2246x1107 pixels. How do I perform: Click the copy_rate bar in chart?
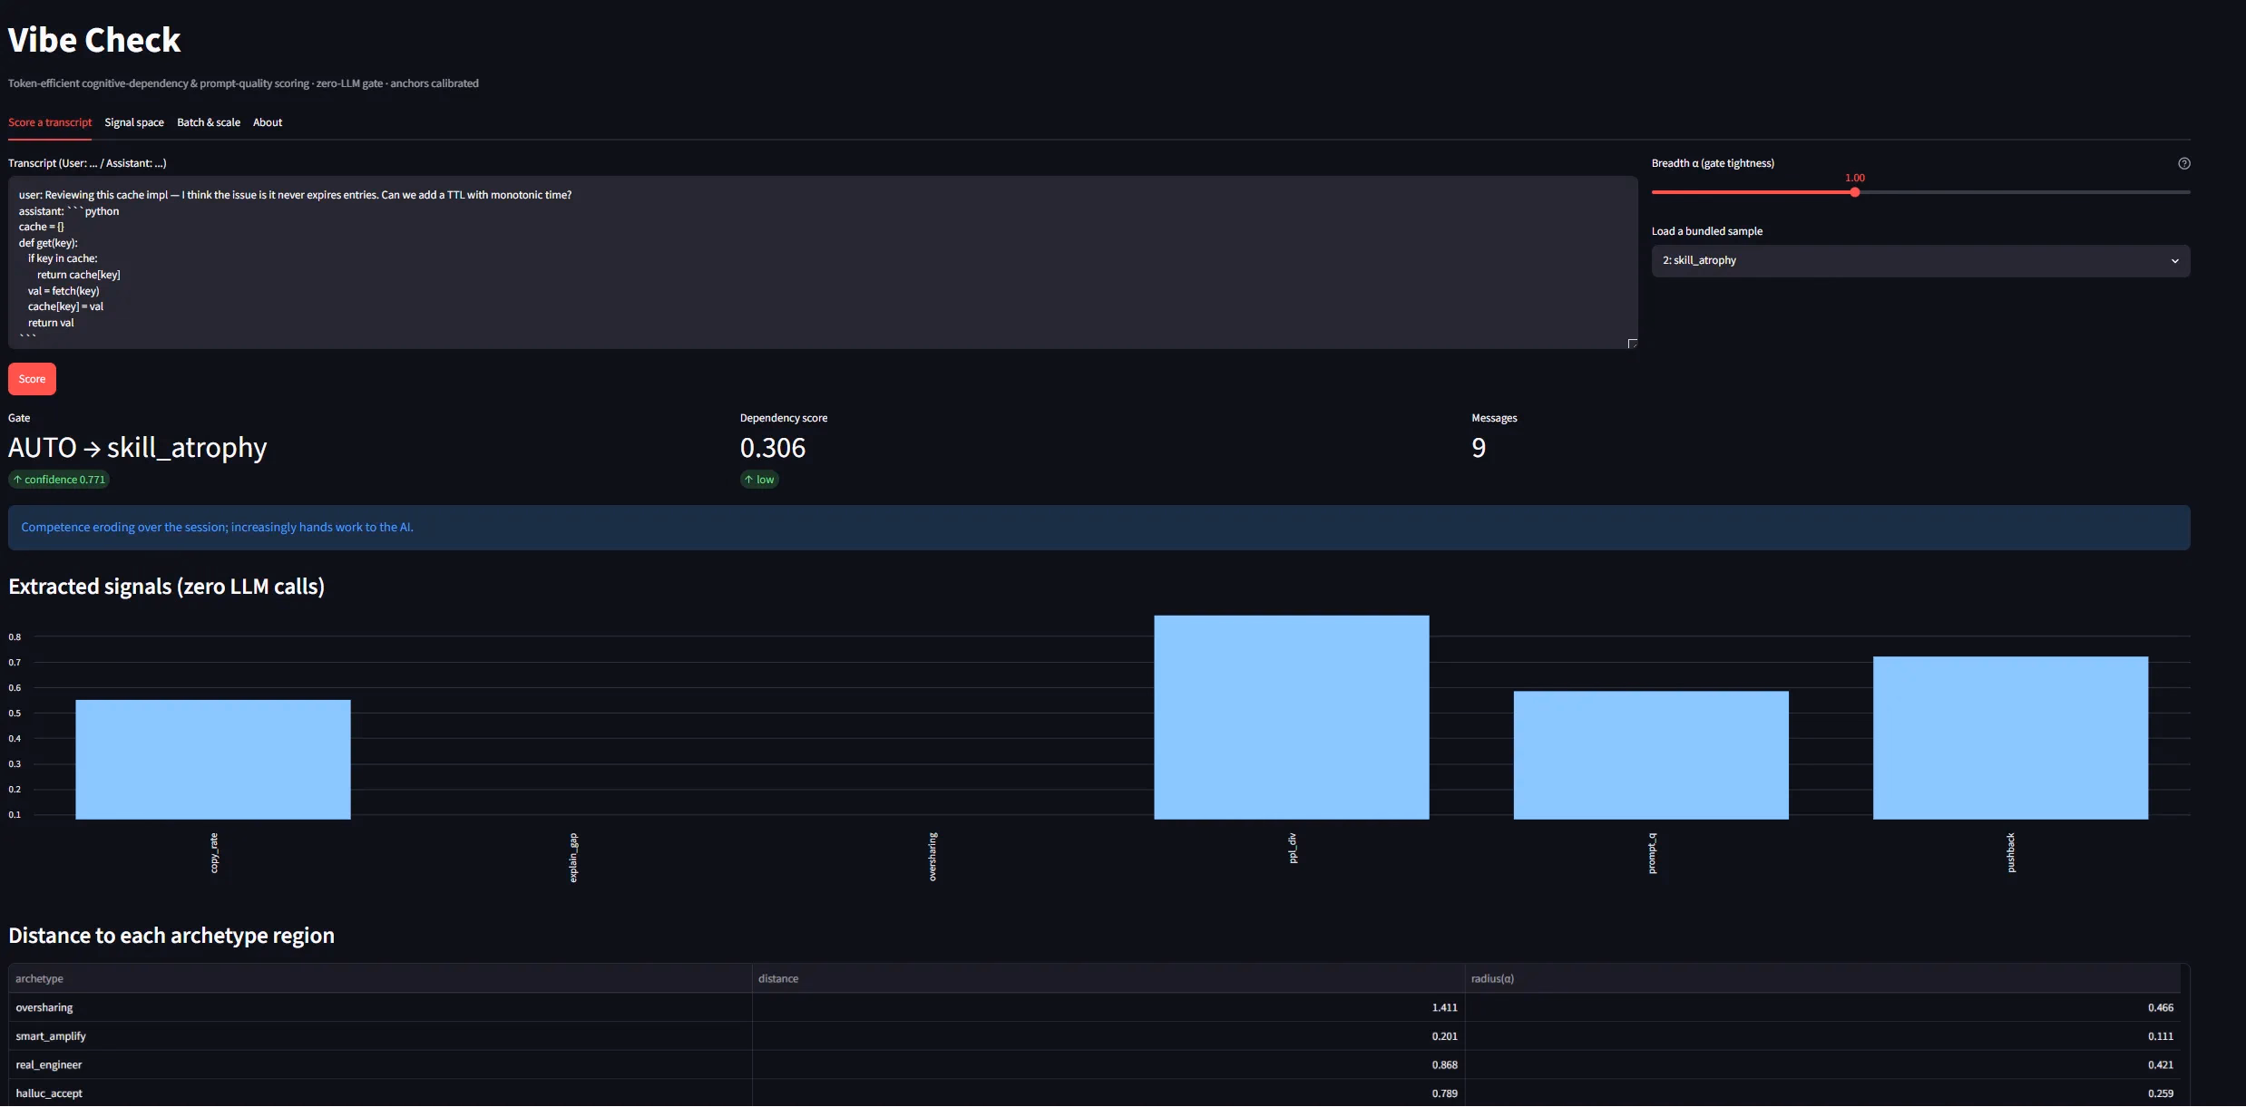[x=213, y=760]
